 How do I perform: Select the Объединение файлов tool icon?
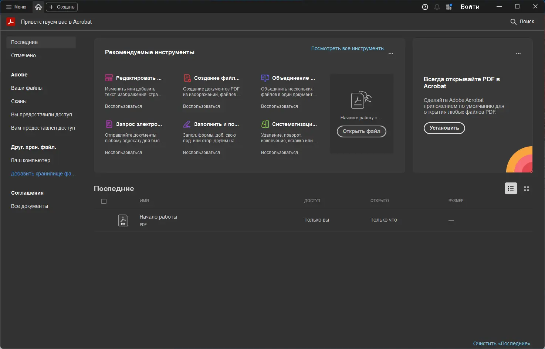[x=265, y=78]
